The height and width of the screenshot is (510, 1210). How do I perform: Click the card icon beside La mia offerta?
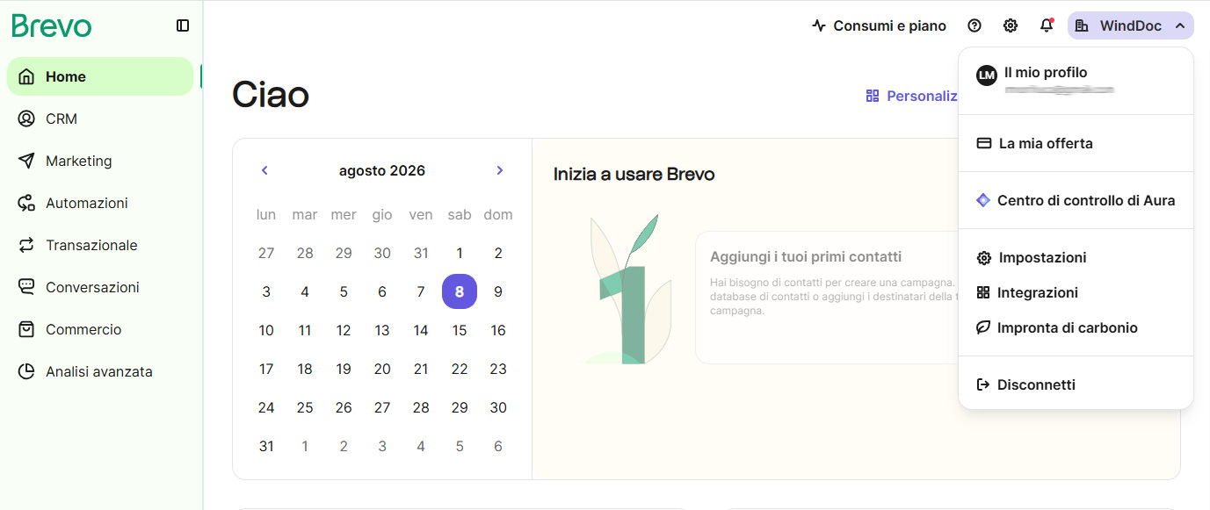(984, 143)
